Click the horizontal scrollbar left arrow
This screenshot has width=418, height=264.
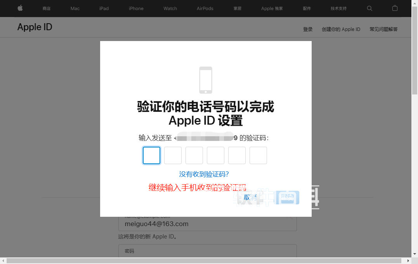coord(3,261)
